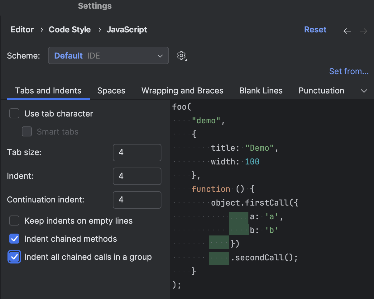Click the Tab size input field

[137, 153]
